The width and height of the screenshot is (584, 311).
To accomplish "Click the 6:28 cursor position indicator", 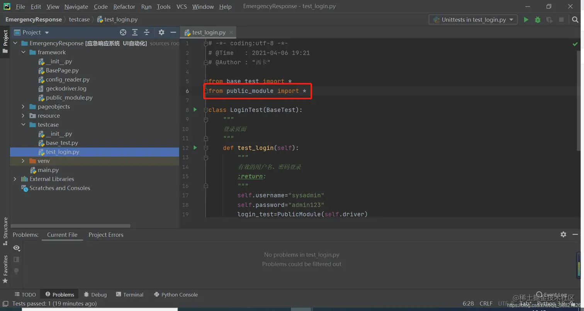I will click(468, 304).
